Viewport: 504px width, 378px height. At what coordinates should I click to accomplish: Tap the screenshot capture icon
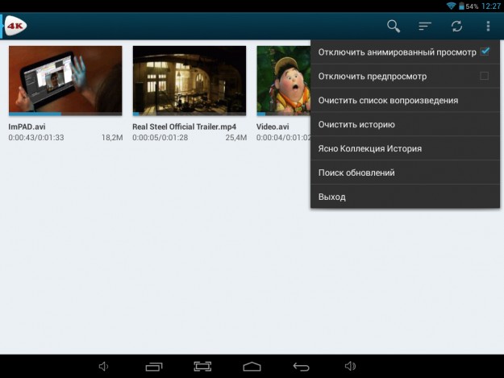[x=202, y=367]
